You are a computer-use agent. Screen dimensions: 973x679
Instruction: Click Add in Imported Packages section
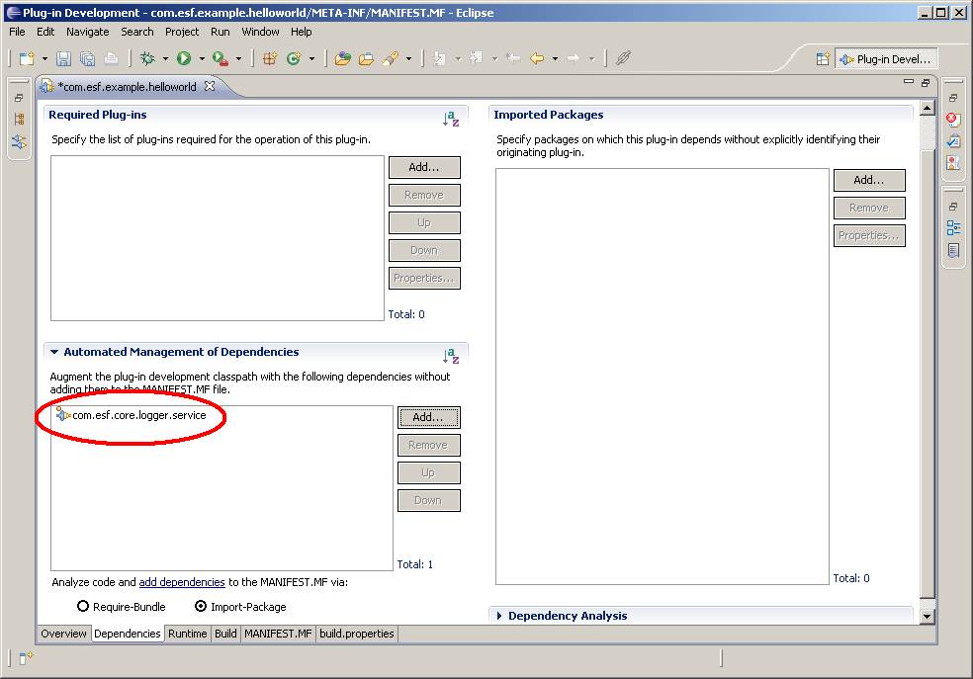click(x=869, y=181)
